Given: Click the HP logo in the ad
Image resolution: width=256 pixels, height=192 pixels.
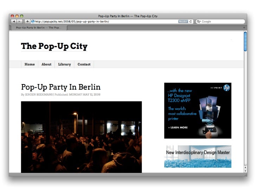Looking at the screenshot, I should tap(226, 88).
